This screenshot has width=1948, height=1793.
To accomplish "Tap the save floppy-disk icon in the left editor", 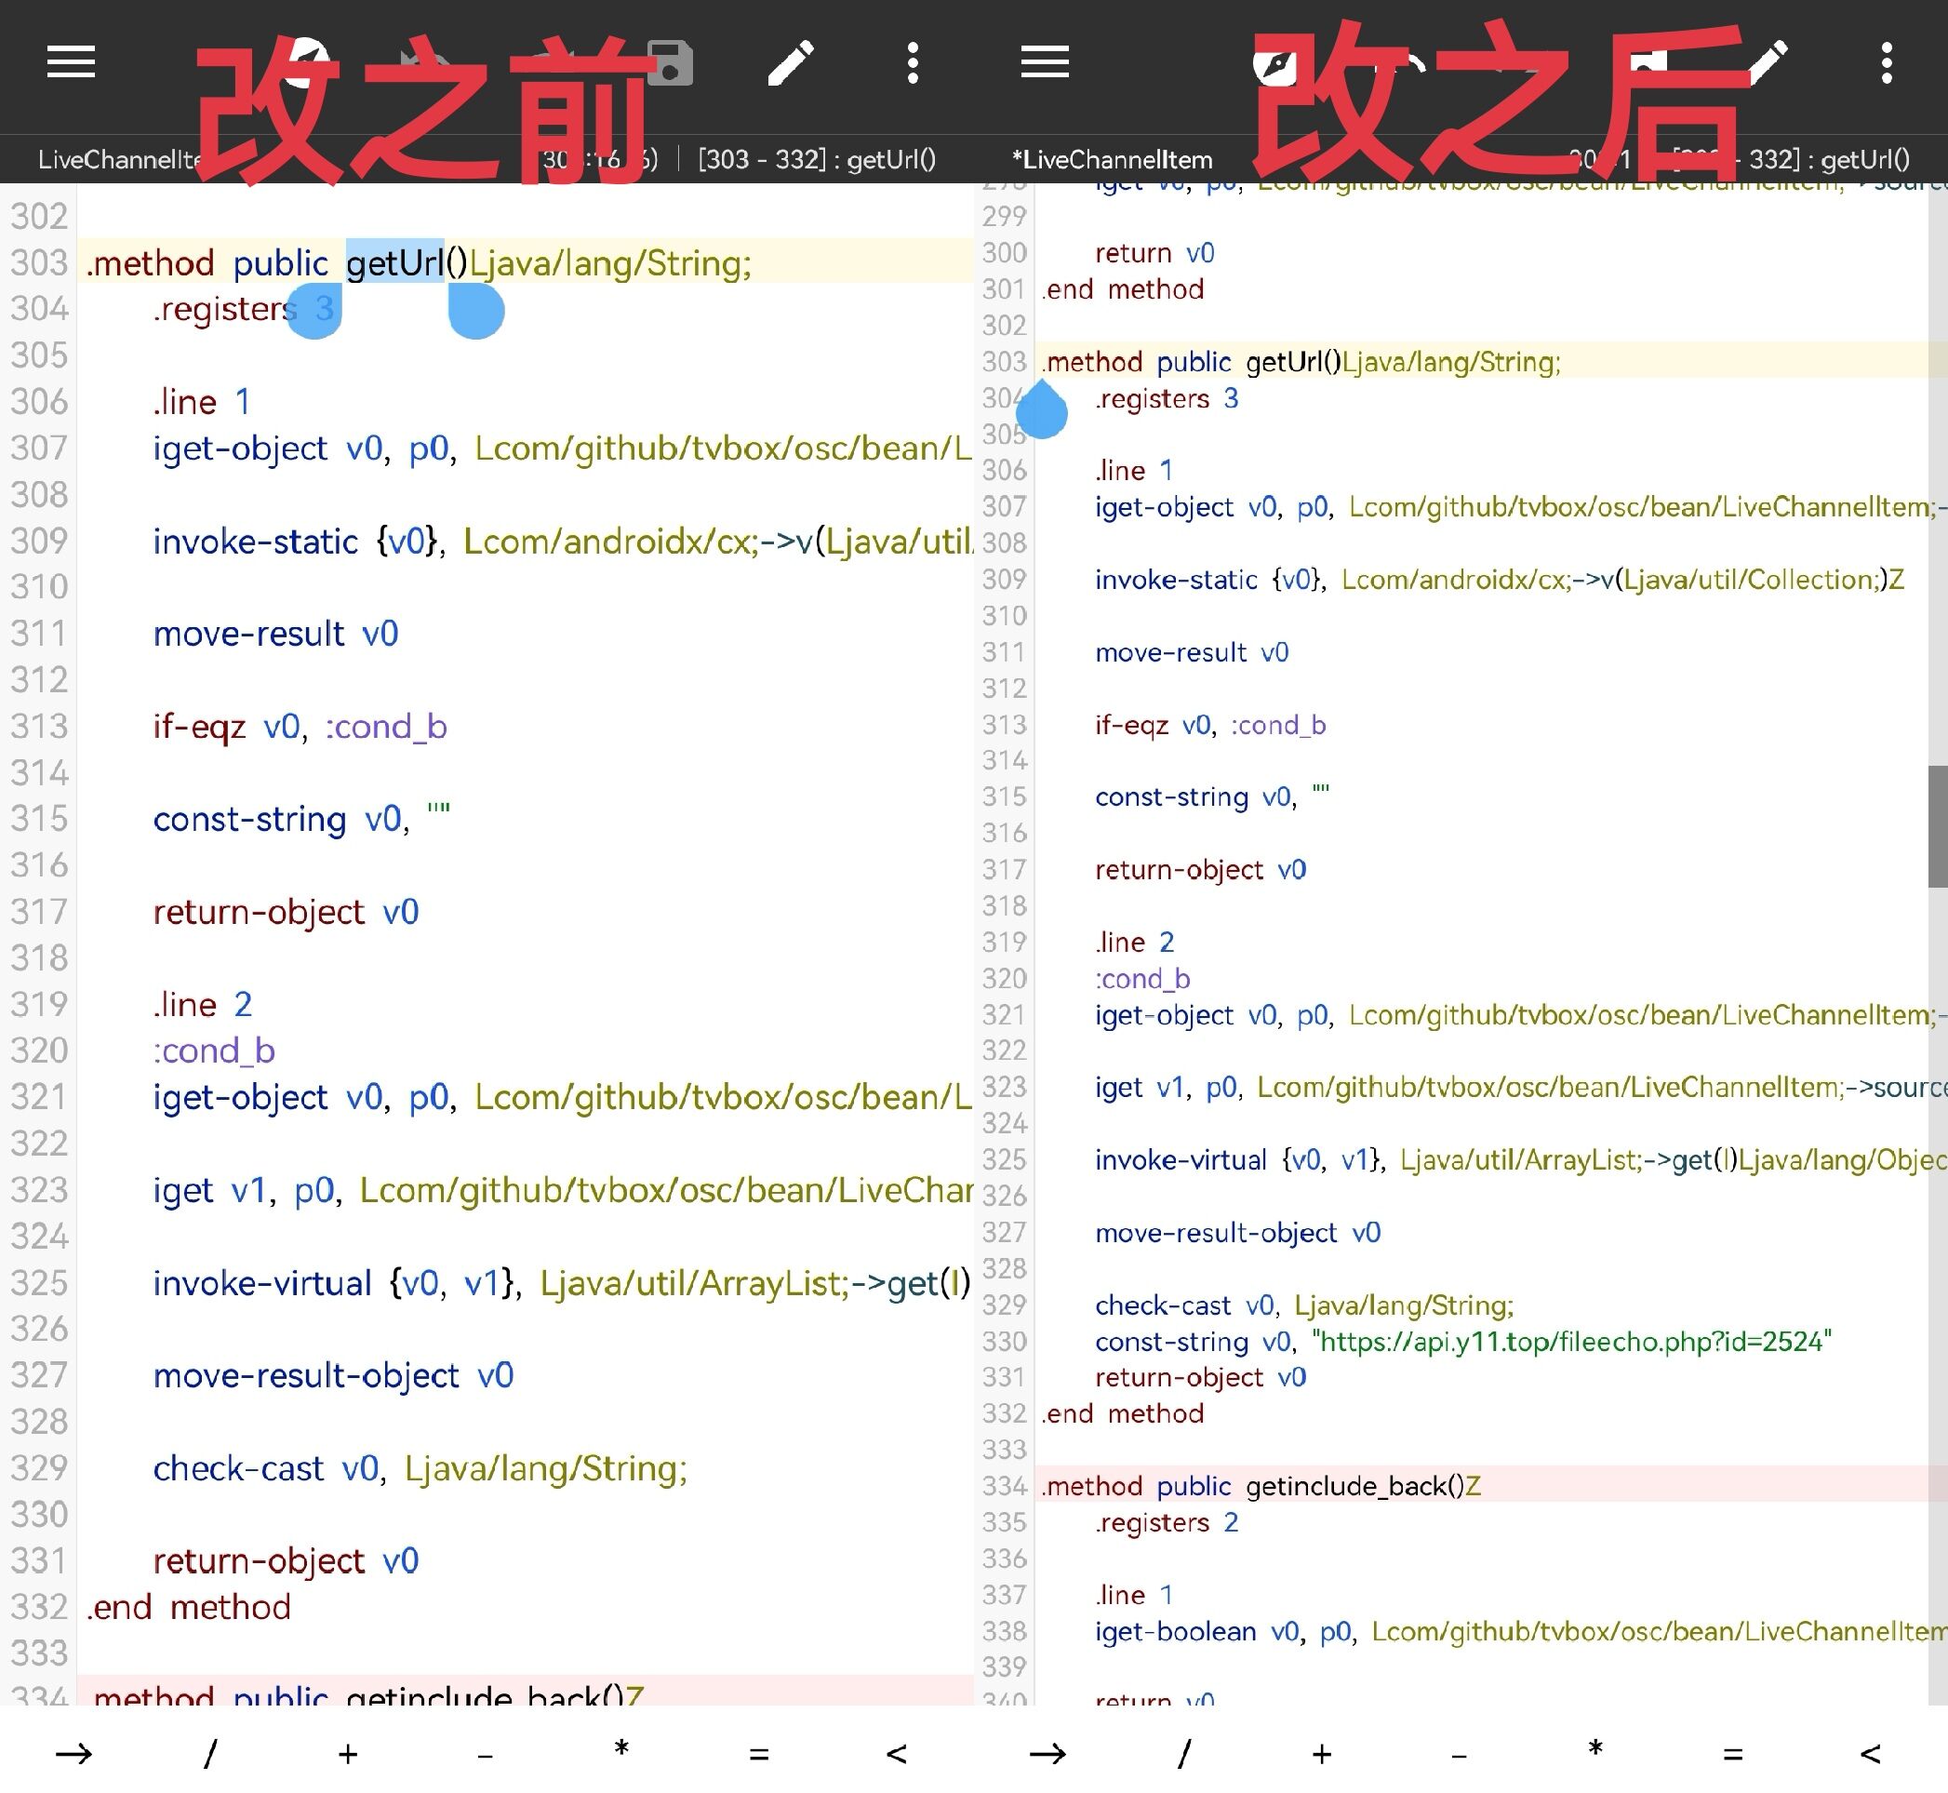I will [x=670, y=63].
